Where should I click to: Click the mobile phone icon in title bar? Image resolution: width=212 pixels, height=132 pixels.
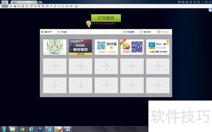(191, 2)
